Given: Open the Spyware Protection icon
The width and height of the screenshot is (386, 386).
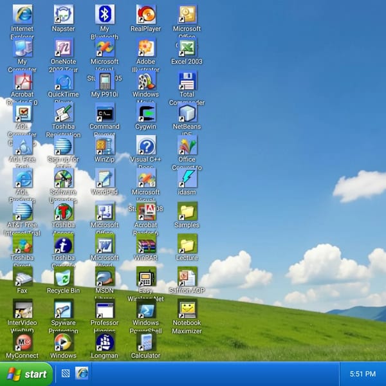Looking at the screenshot, I should pyautogui.click(x=64, y=309).
